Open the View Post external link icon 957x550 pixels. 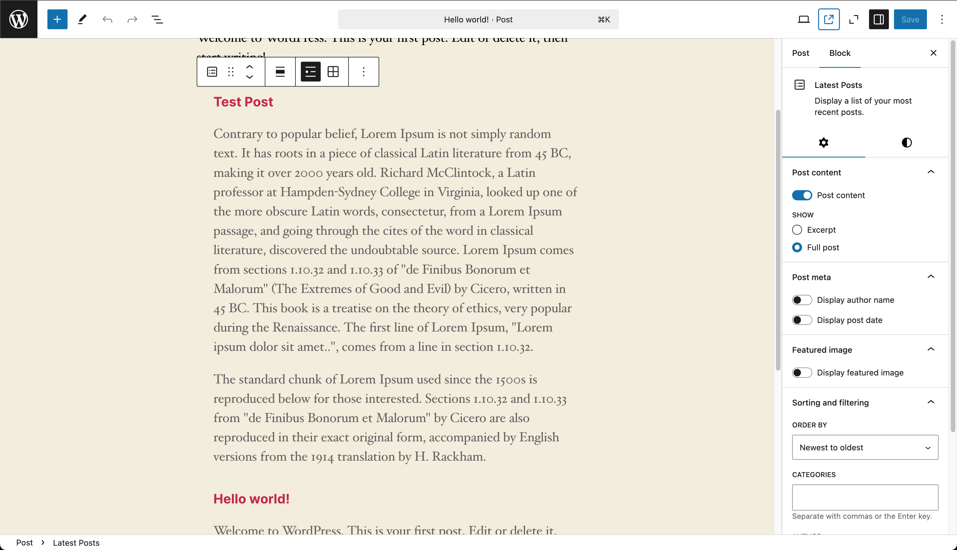(829, 19)
